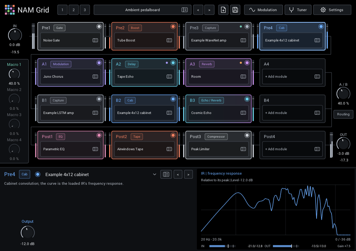Open browser icon in B4 empty slot
Screen dimensions: 356x251
317,113
